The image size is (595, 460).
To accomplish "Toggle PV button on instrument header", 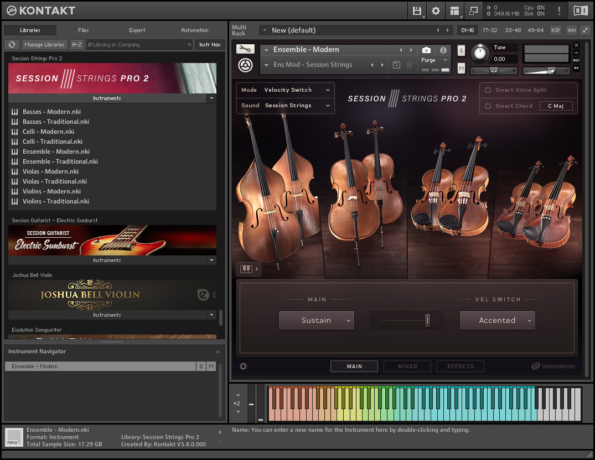I will (x=576, y=68).
